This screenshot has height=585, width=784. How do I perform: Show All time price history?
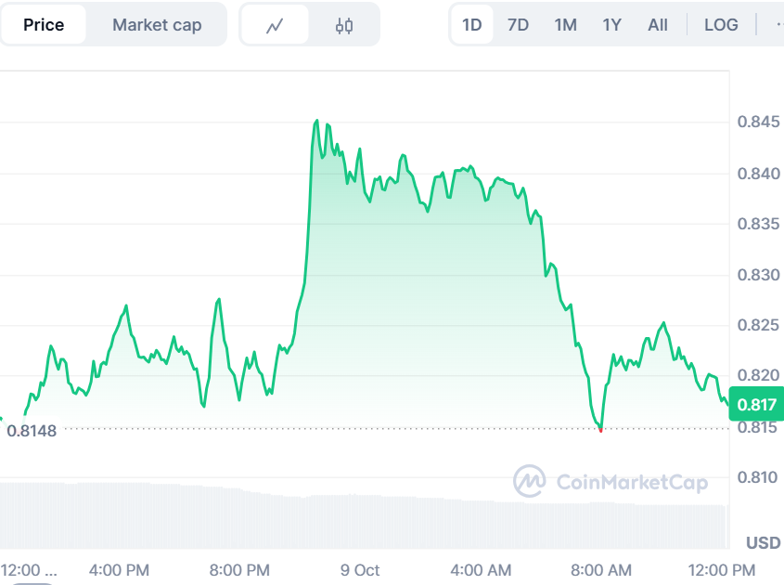coord(658,25)
